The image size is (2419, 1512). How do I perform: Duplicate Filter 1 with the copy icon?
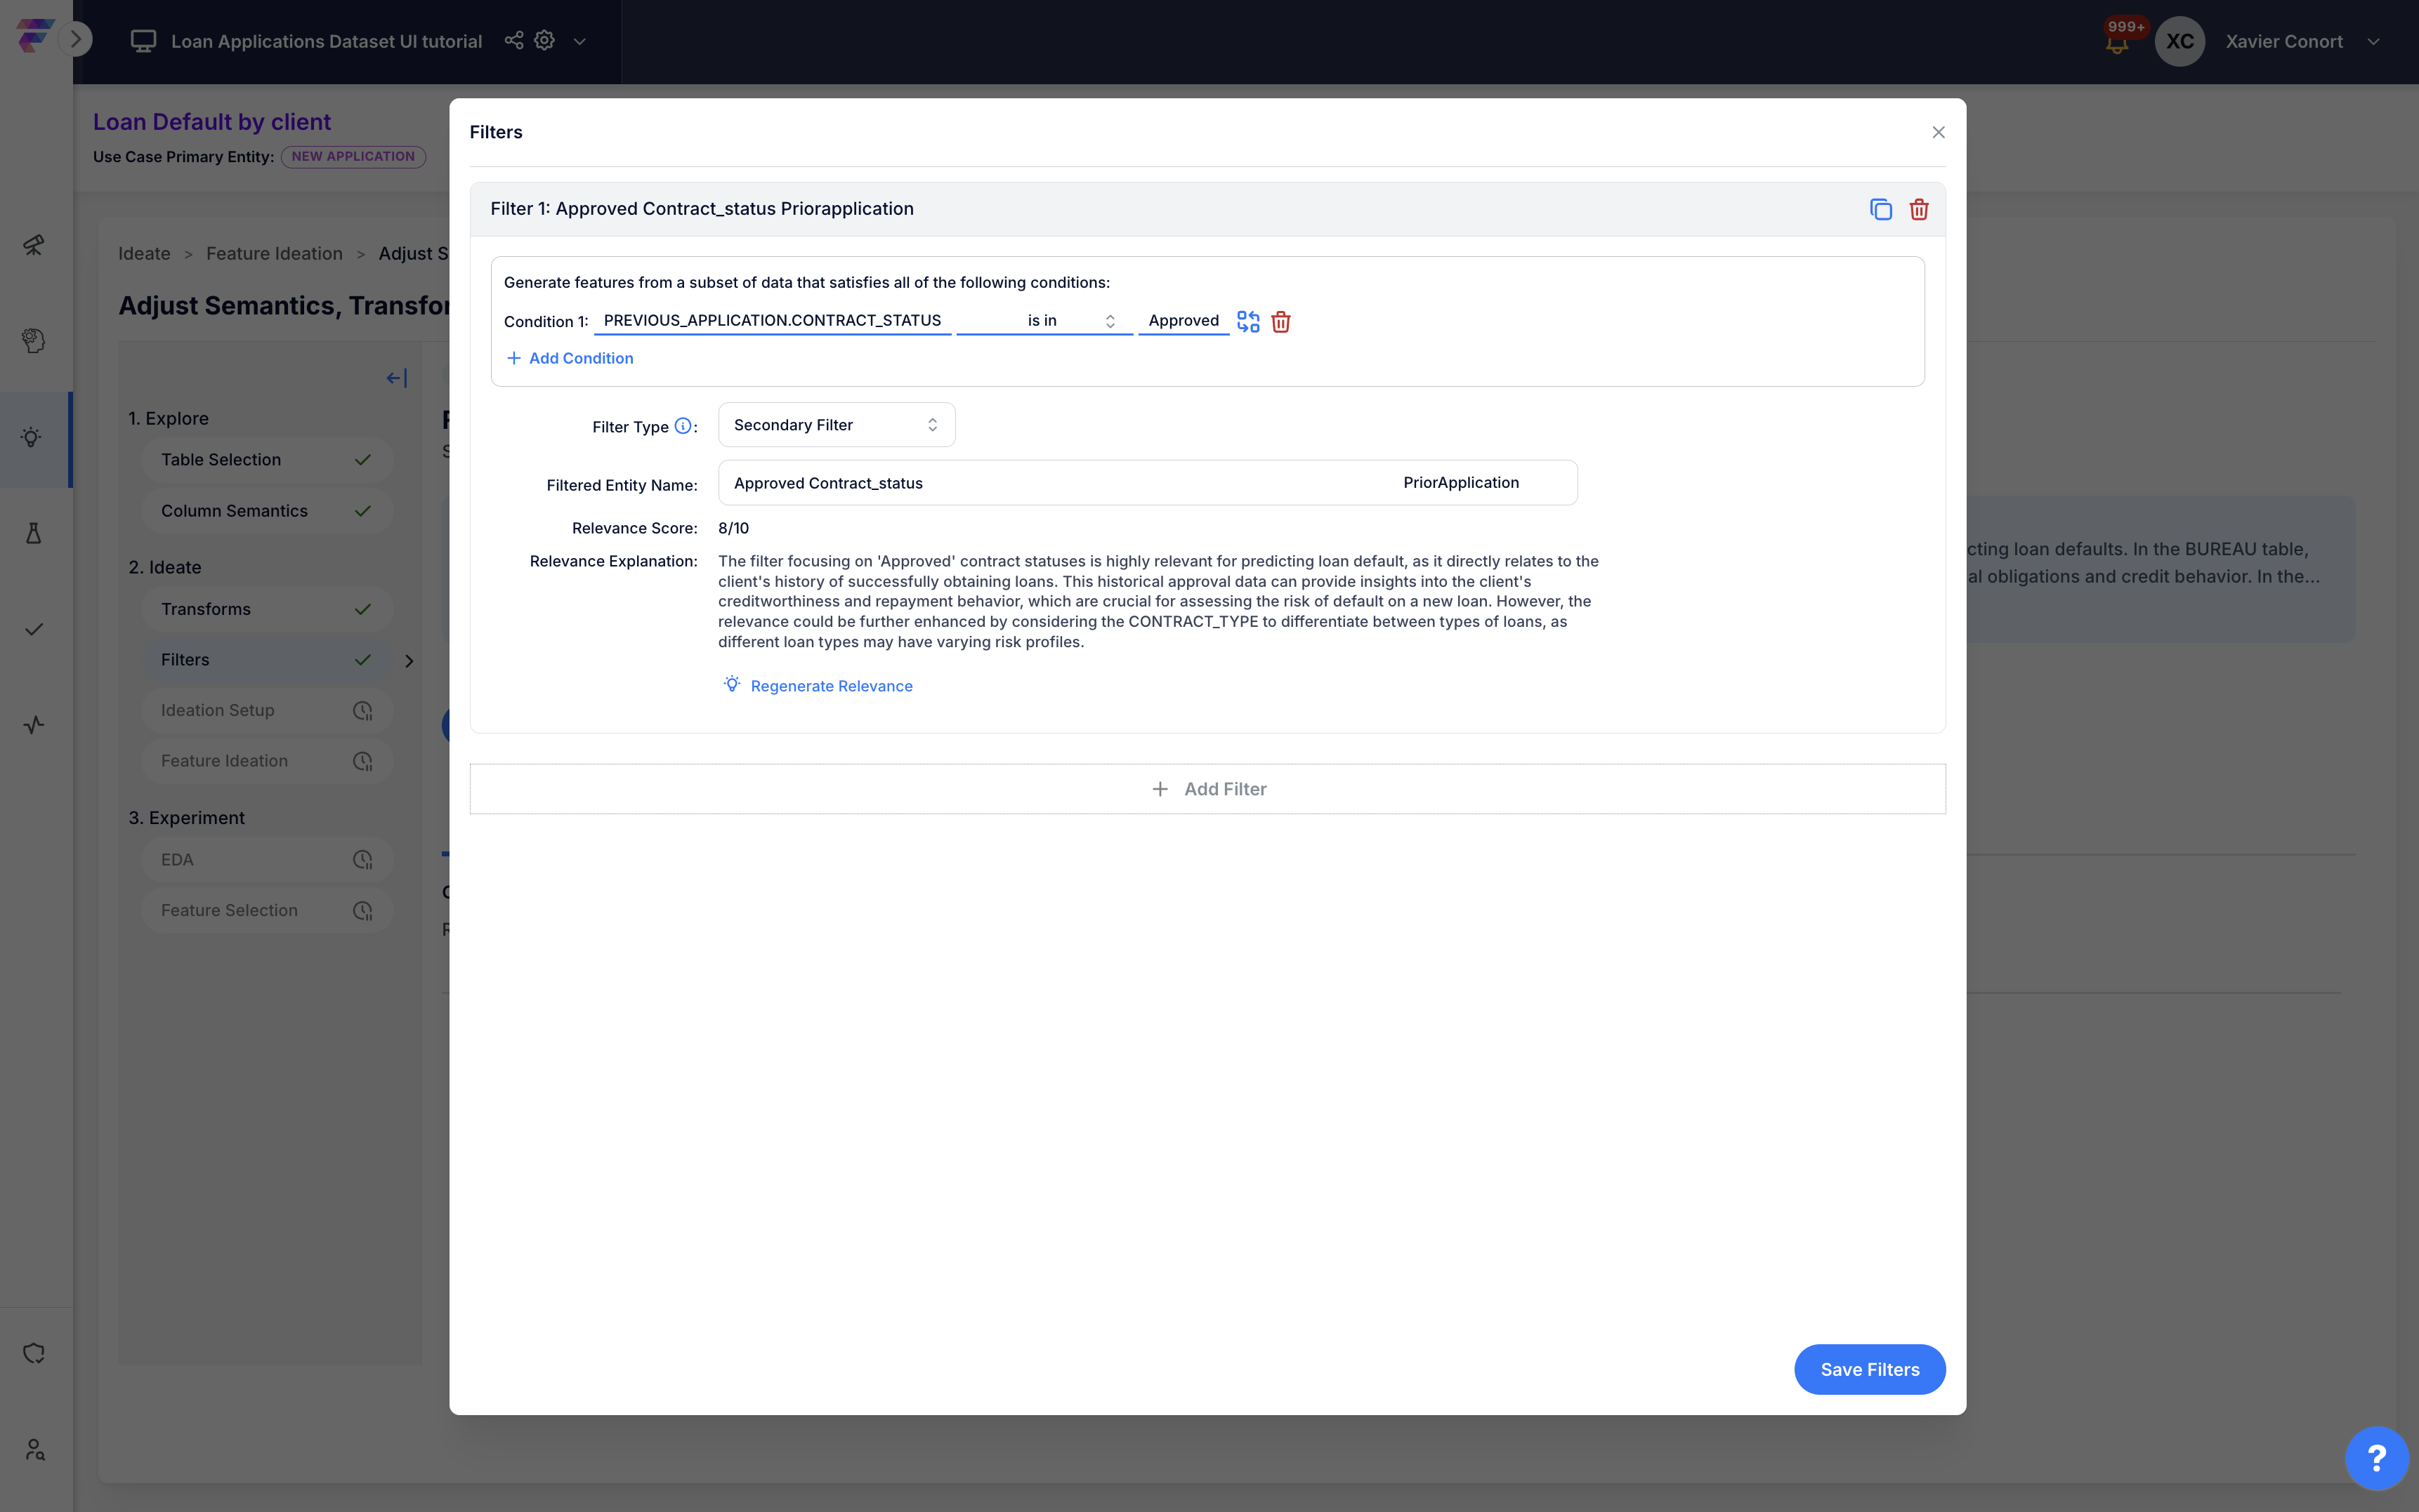(1881, 209)
